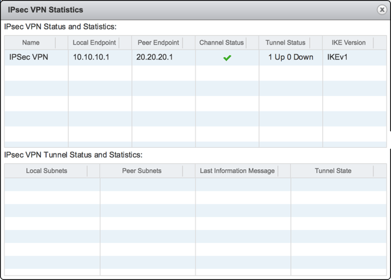Screen dimensions: 391x280
Task: Click local endpoint 10.10.10.1 cell
Action: point(91,57)
